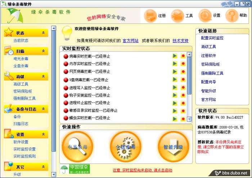
Task: Open 智能升级 quick link on right
Action: click(x=208, y=91)
